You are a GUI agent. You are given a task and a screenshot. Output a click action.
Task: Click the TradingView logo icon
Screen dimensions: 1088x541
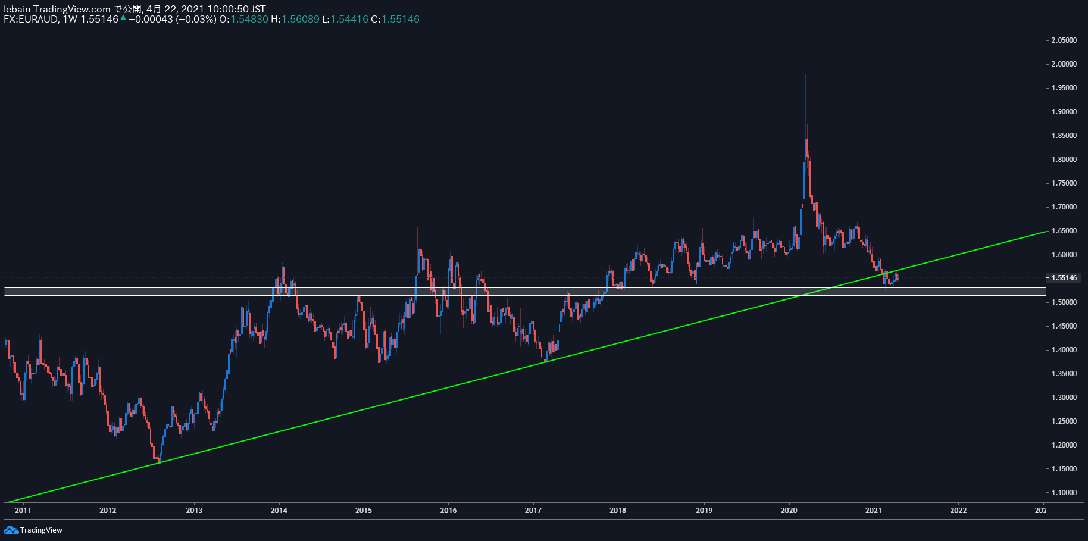point(11,530)
